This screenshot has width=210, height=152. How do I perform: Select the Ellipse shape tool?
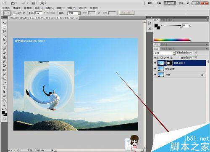tap(4, 96)
